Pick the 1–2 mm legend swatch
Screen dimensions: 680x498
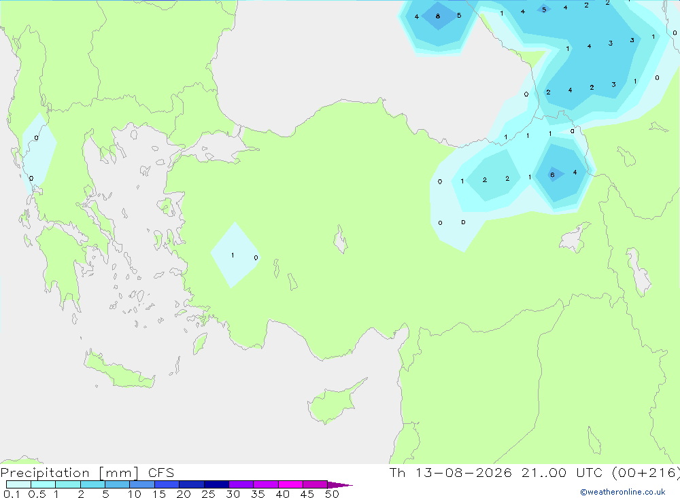(68, 484)
